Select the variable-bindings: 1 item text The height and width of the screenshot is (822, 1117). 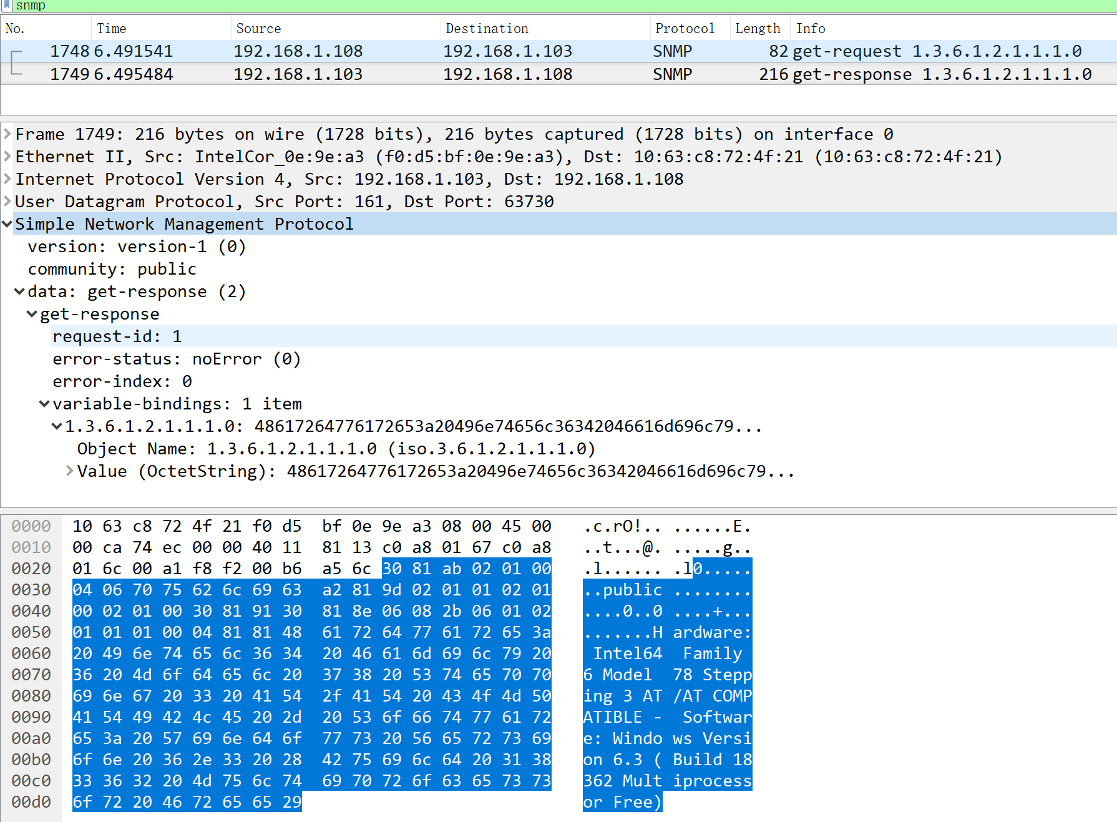[x=177, y=404]
